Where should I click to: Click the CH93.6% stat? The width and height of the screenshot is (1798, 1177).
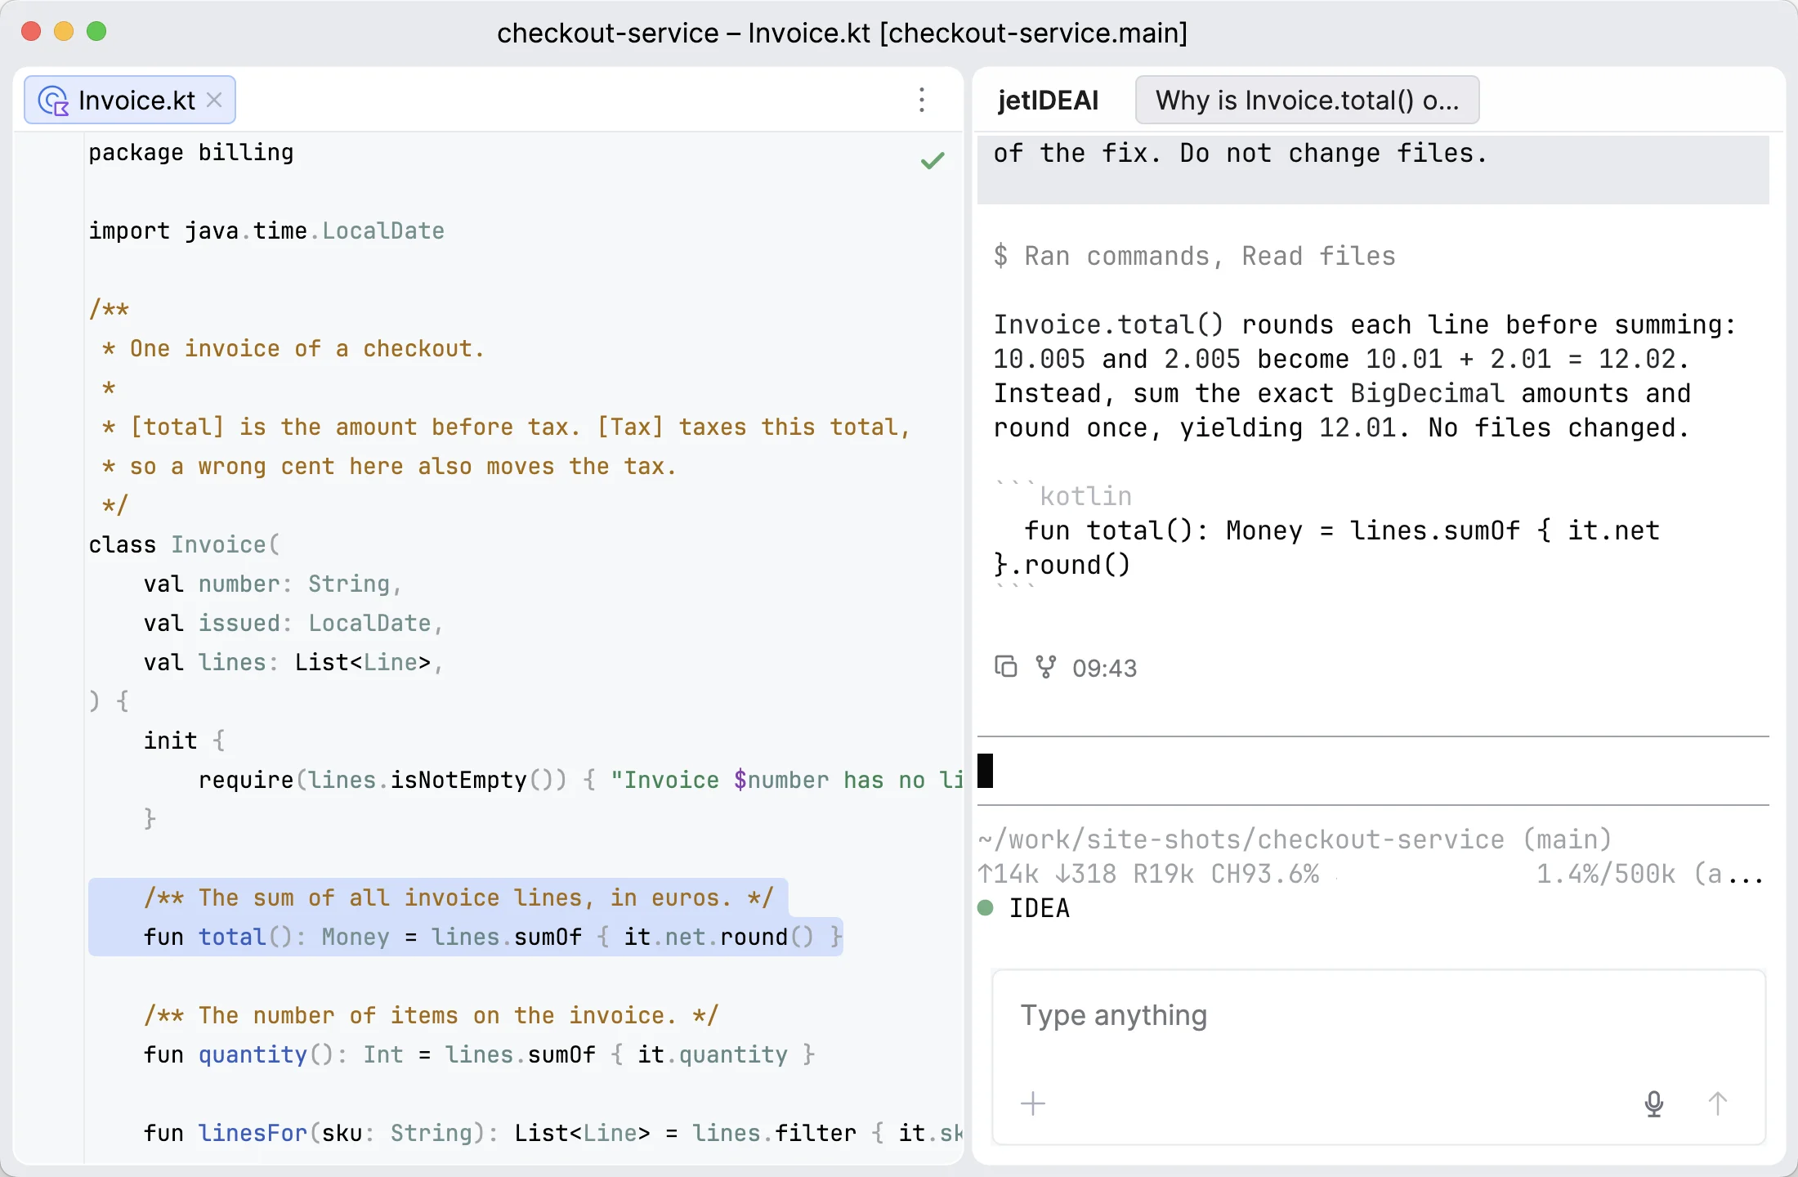(1264, 874)
